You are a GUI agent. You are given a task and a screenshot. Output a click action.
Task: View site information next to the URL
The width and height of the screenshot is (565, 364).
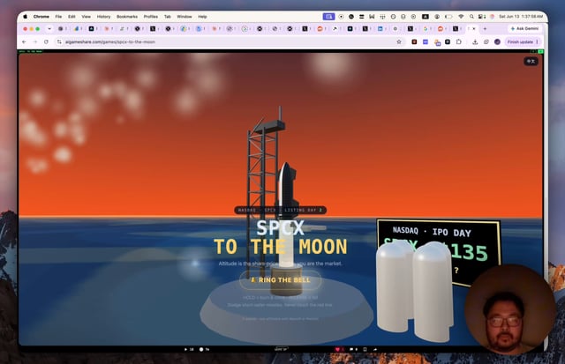[x=59, y=42]
